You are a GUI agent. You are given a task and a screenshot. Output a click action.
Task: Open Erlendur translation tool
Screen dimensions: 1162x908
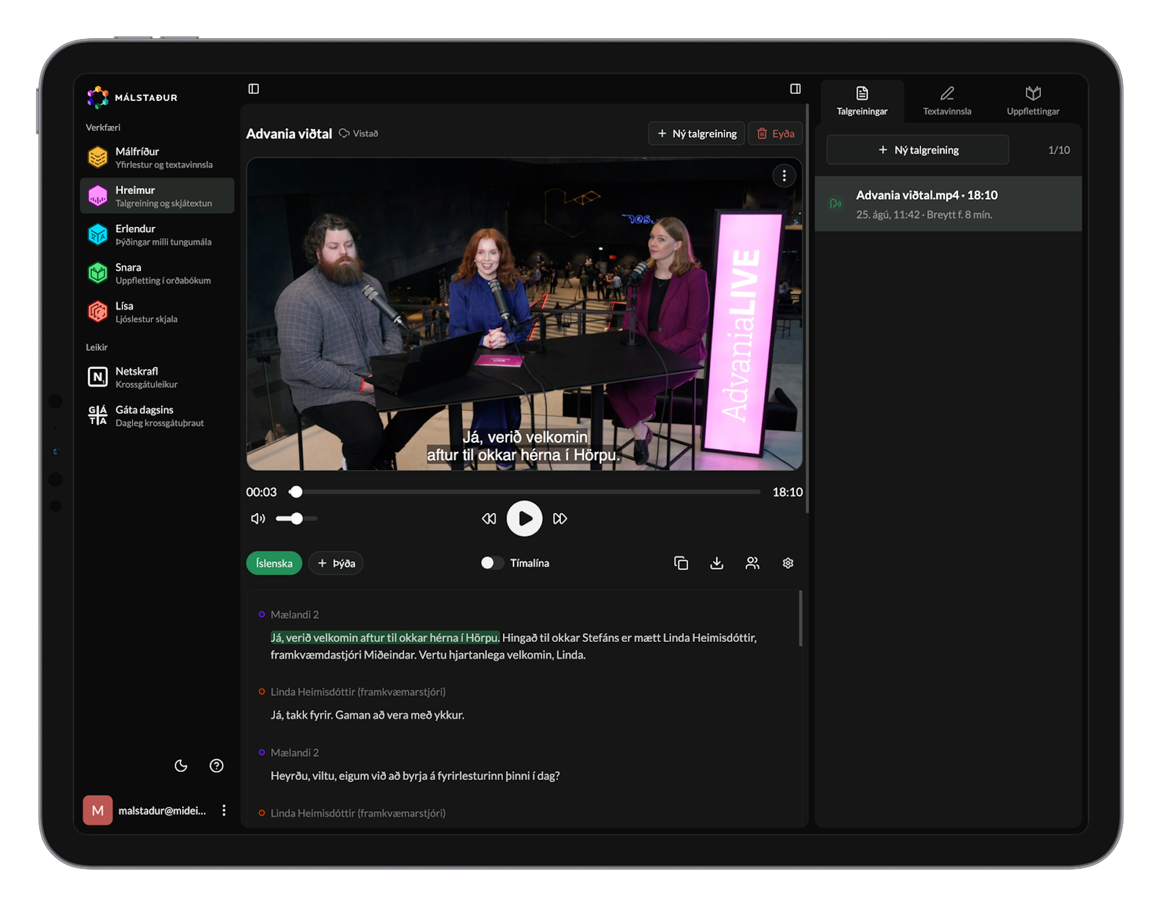point(157,235)
